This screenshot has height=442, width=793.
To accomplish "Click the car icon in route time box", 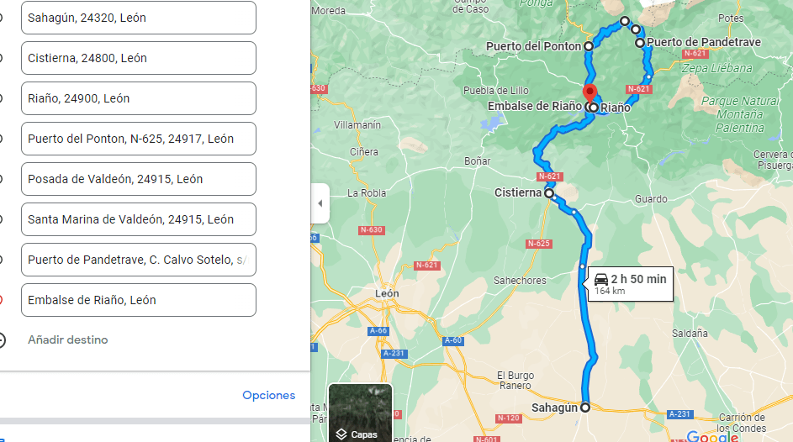I will (x=601, y=279).
